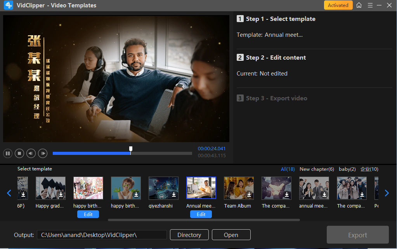Edit the Annual meeting template
The height and width of the screenshot is (249, 397).
coord(201,214)
